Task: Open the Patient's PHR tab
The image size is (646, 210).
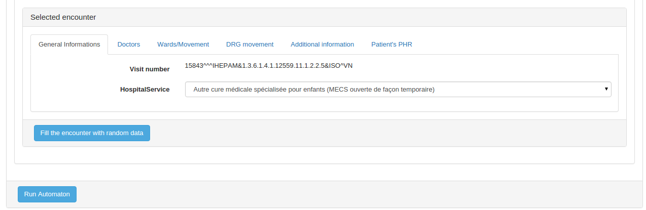Action: pos(391,45)
